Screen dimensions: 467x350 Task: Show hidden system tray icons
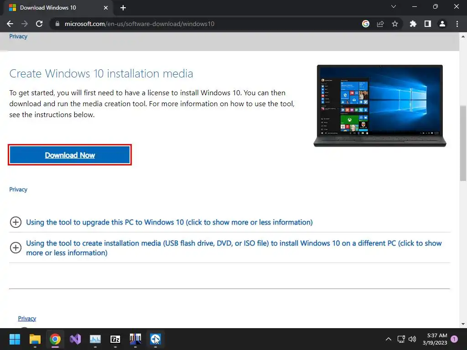pos(389,339)
